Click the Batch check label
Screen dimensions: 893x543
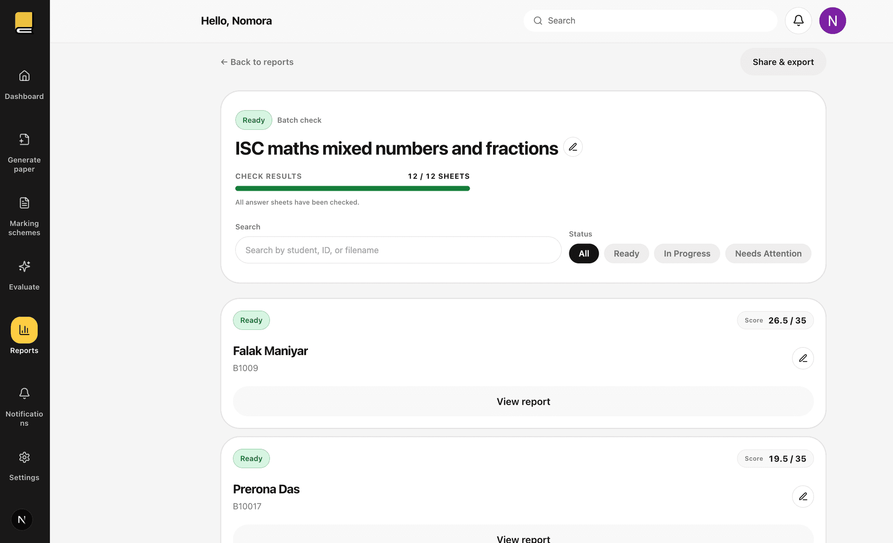pos(299,120)
